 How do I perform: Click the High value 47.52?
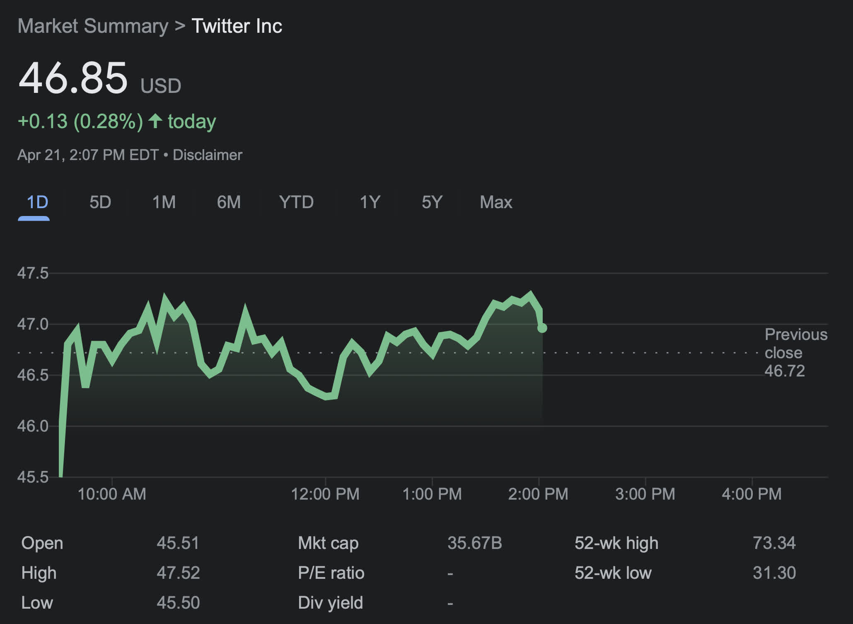point(178,573)
